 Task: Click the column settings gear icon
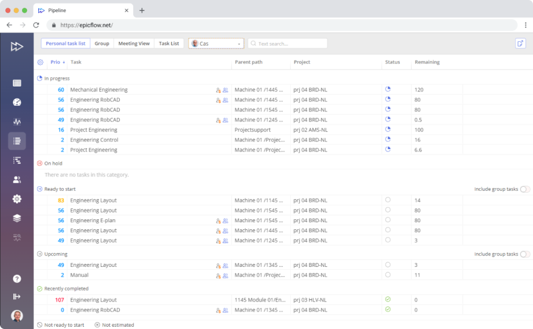[40, 62]
